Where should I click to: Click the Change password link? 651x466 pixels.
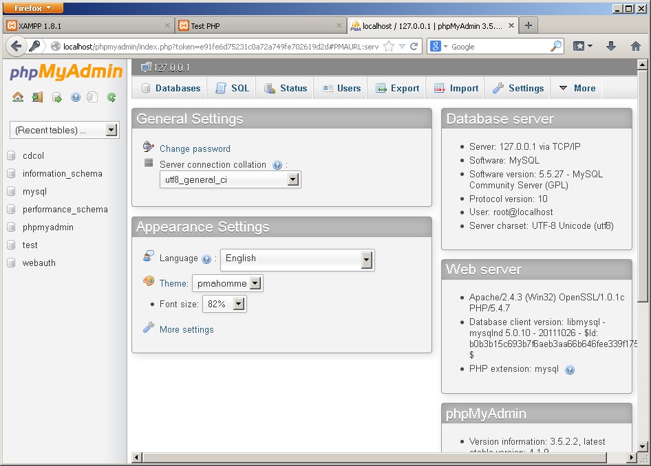coord(195,149)
